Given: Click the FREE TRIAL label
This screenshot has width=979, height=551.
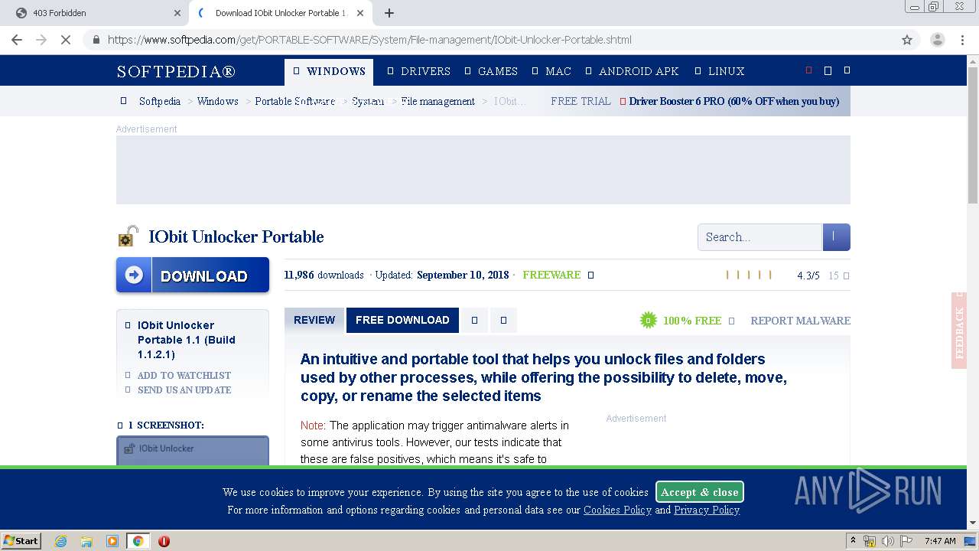Looking at the screenshot, I should click(x=581, y=101).
